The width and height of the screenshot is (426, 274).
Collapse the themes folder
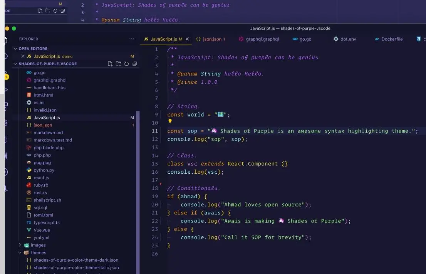[x=20, y=252]
